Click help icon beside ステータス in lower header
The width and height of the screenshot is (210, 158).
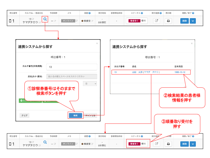142,136
